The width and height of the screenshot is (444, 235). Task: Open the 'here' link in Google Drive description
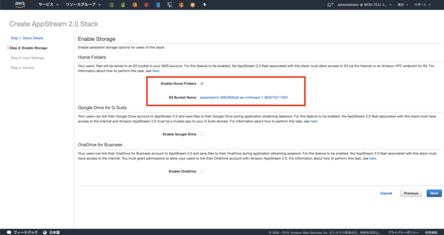[x=314, y=121]
